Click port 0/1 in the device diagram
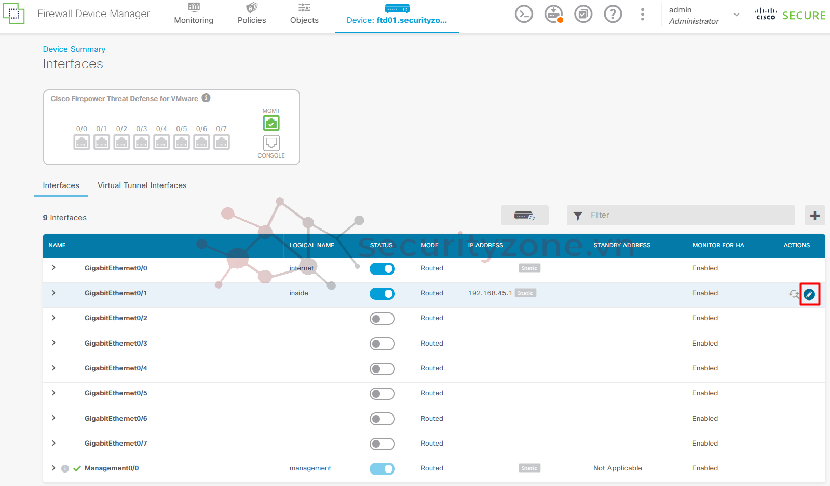830x486 pixels. pyautogui.click(x=102, y=142)
